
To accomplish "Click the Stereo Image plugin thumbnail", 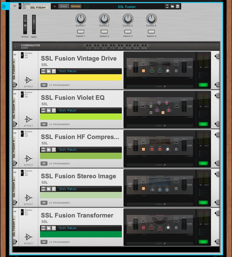I will [160, 186].
